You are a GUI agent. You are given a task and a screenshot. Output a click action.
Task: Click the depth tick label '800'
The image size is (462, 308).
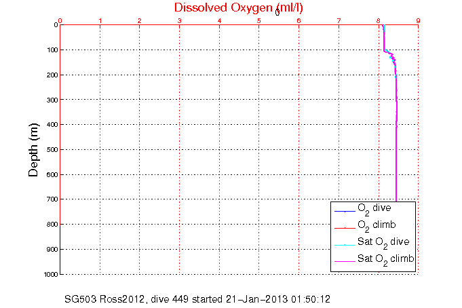[x=52, y=225]
